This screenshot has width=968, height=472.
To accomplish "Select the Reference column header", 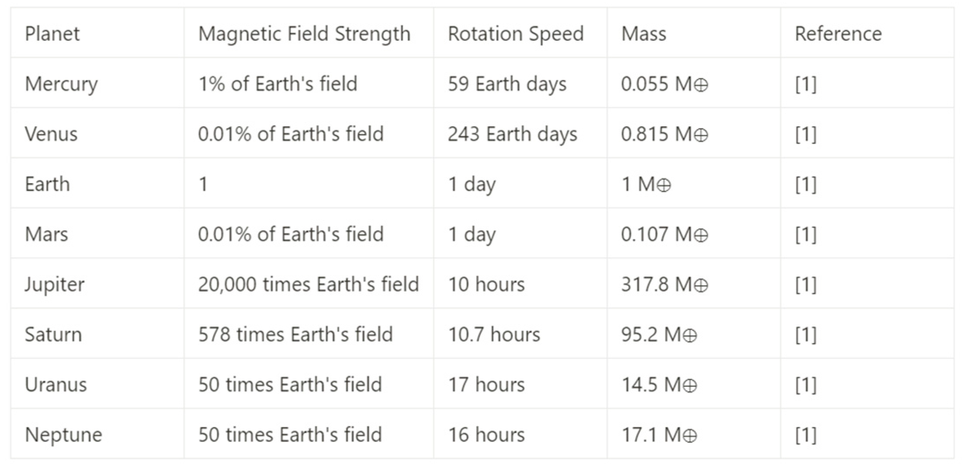I will tap(838, 34).
